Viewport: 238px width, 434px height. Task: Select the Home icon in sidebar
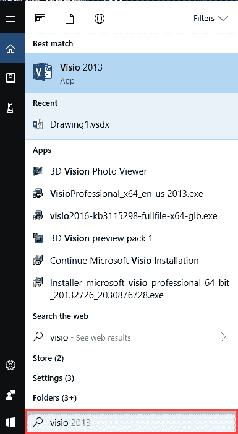click(11, 49)
